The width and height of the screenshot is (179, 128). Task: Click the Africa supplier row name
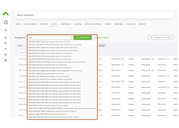pos(21,116)
